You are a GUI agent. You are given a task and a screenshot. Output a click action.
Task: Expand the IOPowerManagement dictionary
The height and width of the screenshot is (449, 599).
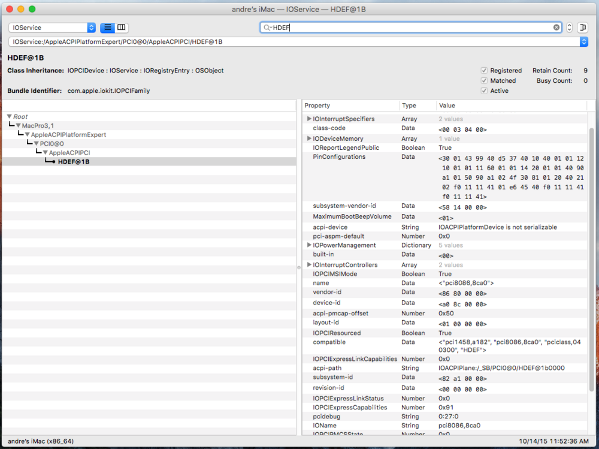pyautogui.click(x=309, y=245)
